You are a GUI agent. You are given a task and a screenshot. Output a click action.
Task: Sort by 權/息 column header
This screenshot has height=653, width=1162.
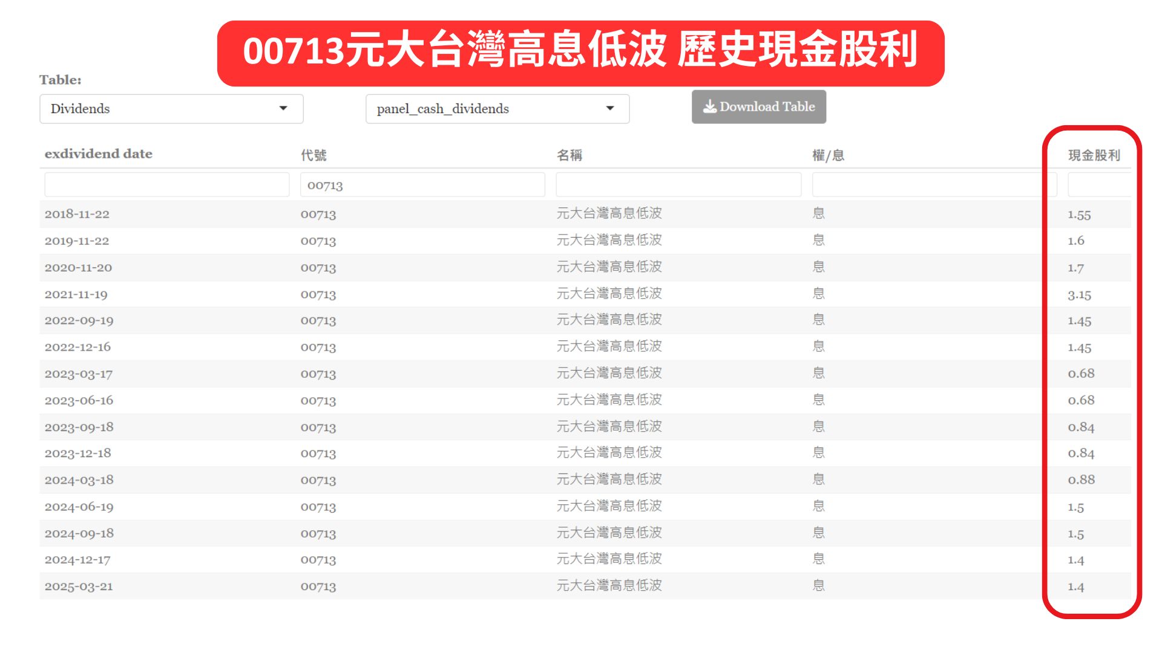(x=828, y=155)
